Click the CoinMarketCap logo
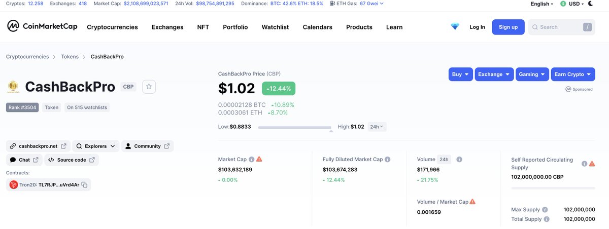 click(42, 26)
